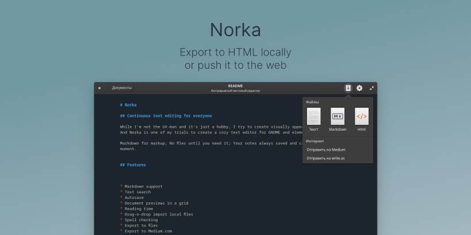This screenshot has width=471, height=235.
Task: Click the 'Интернет' section label in popover
Action: click(315, 141)
